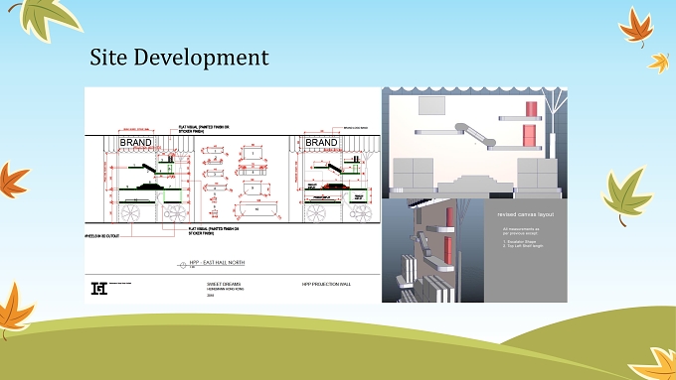
Task: Click the "HPP - EAST HALL NORTH" drawing label
Action: pos(217,263)
